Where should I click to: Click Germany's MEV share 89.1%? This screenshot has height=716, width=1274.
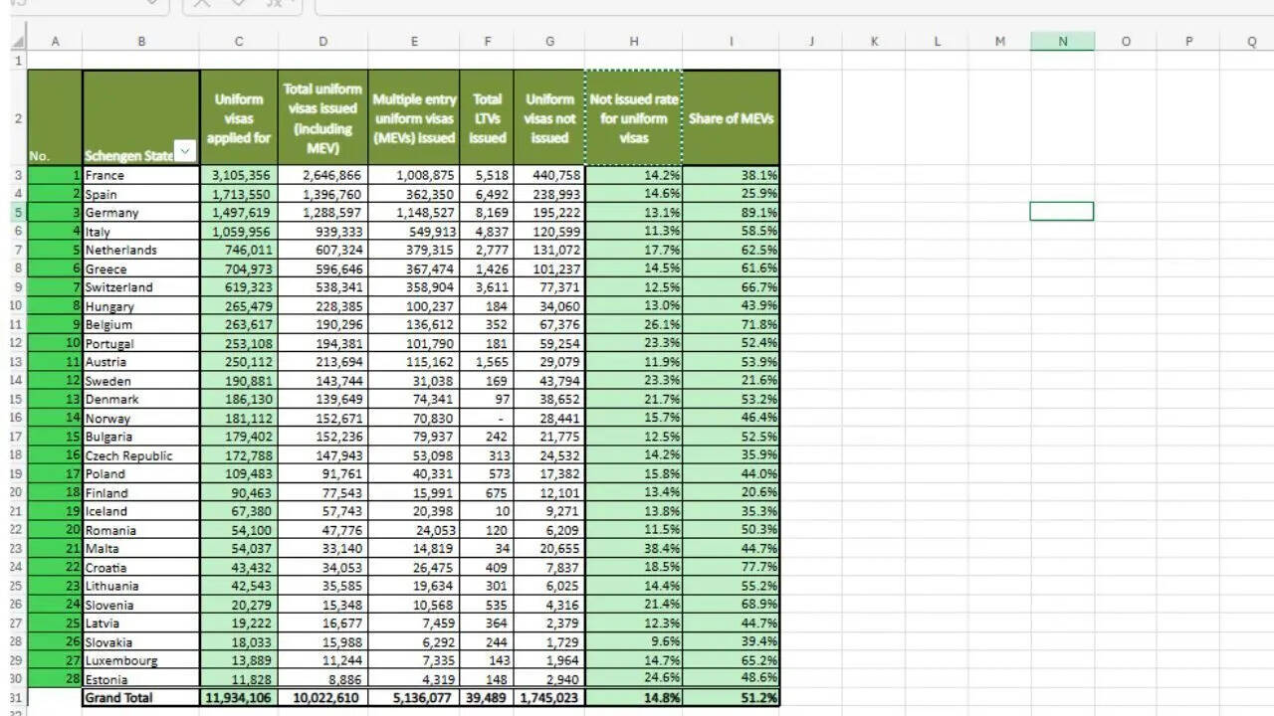pyautogui.click(x=732, y=212)
